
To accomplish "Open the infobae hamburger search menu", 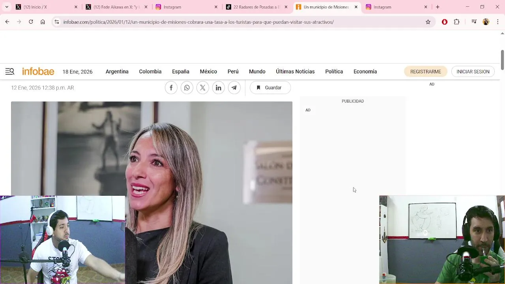I will coord(10,71).
